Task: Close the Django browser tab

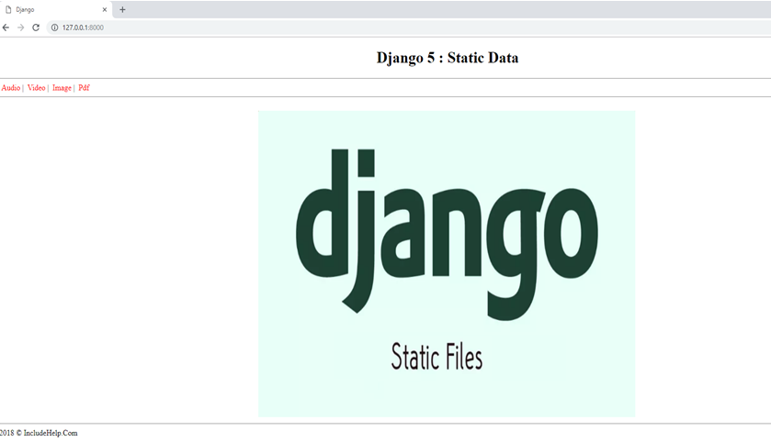Action: [x=104, y=9]
